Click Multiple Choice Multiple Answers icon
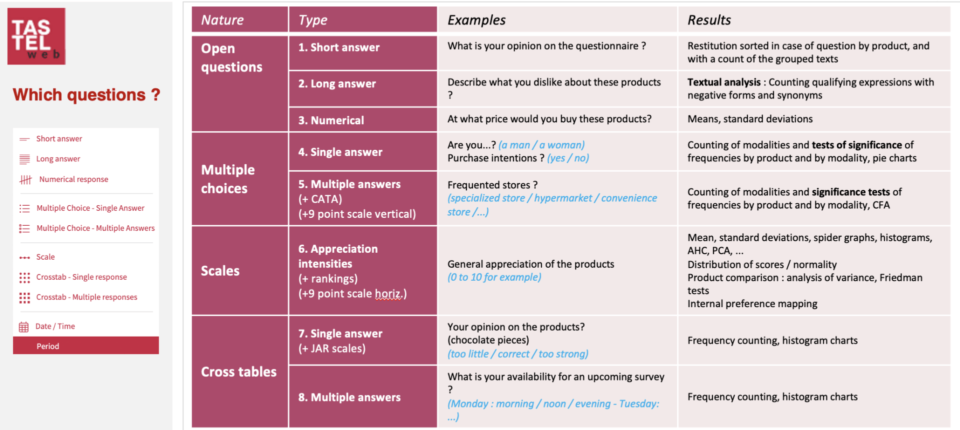 (x=24, y=228)
